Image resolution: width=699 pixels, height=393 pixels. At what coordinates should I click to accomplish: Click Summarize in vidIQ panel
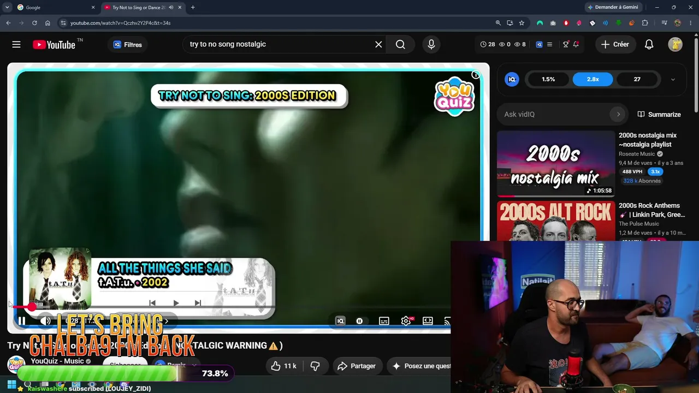tap(659, 114)
